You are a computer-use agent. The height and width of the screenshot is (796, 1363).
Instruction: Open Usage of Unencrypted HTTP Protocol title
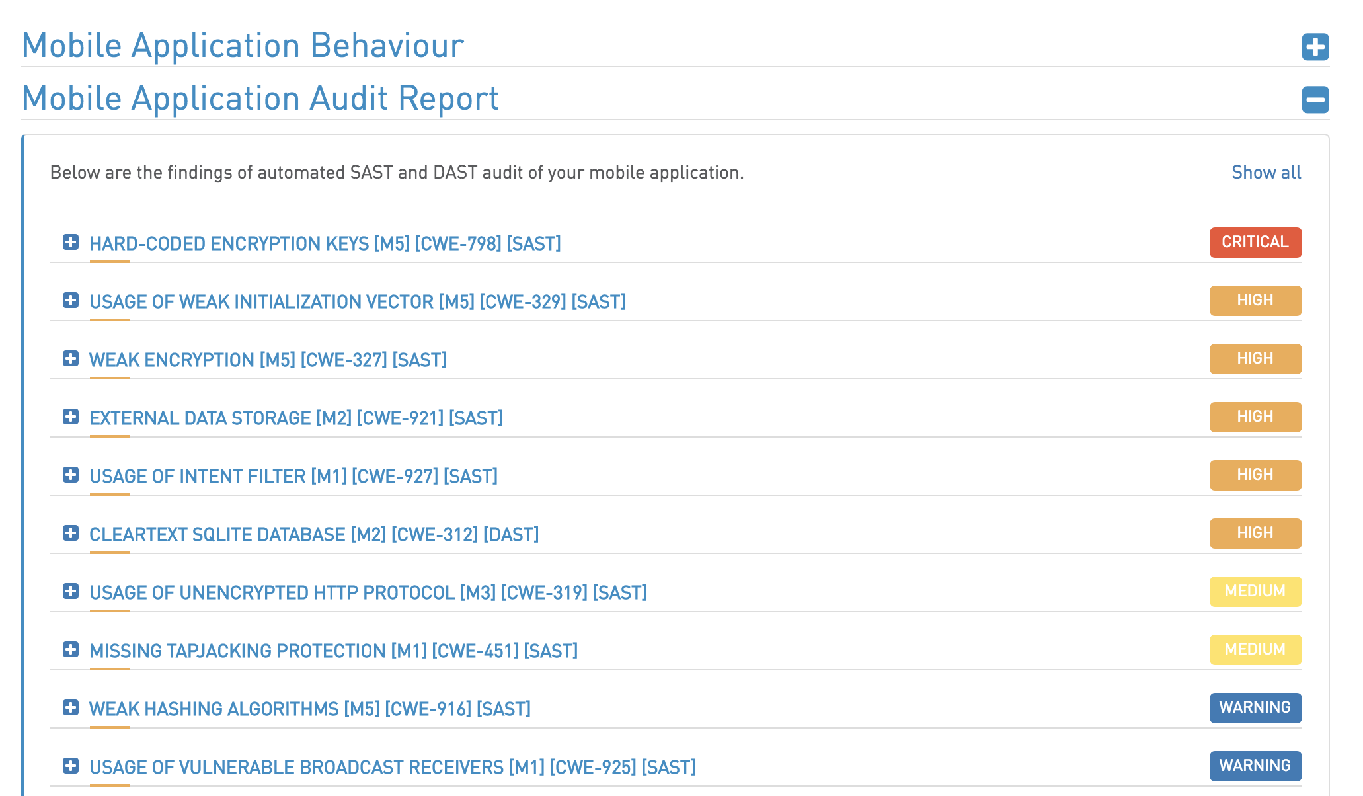pyautogui.click(x=368, y=592)
